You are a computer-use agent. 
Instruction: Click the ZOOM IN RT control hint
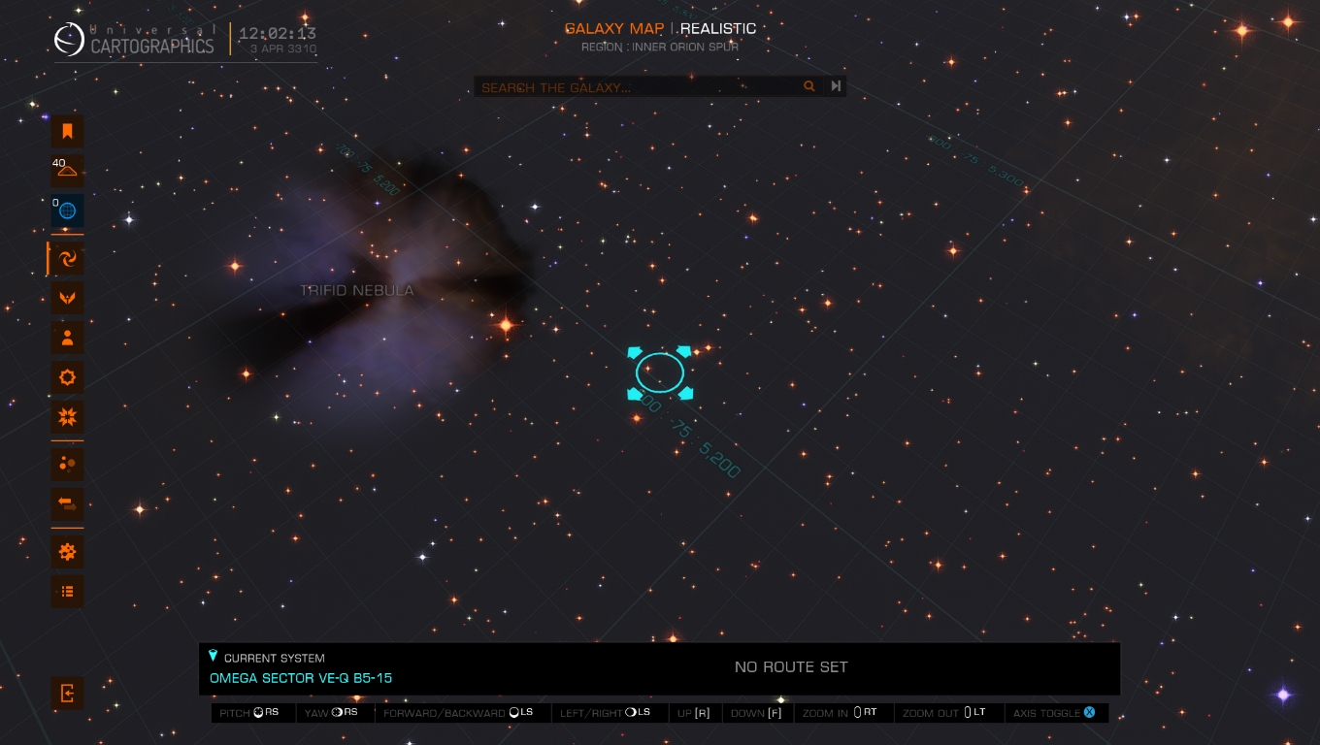[840, 713]
